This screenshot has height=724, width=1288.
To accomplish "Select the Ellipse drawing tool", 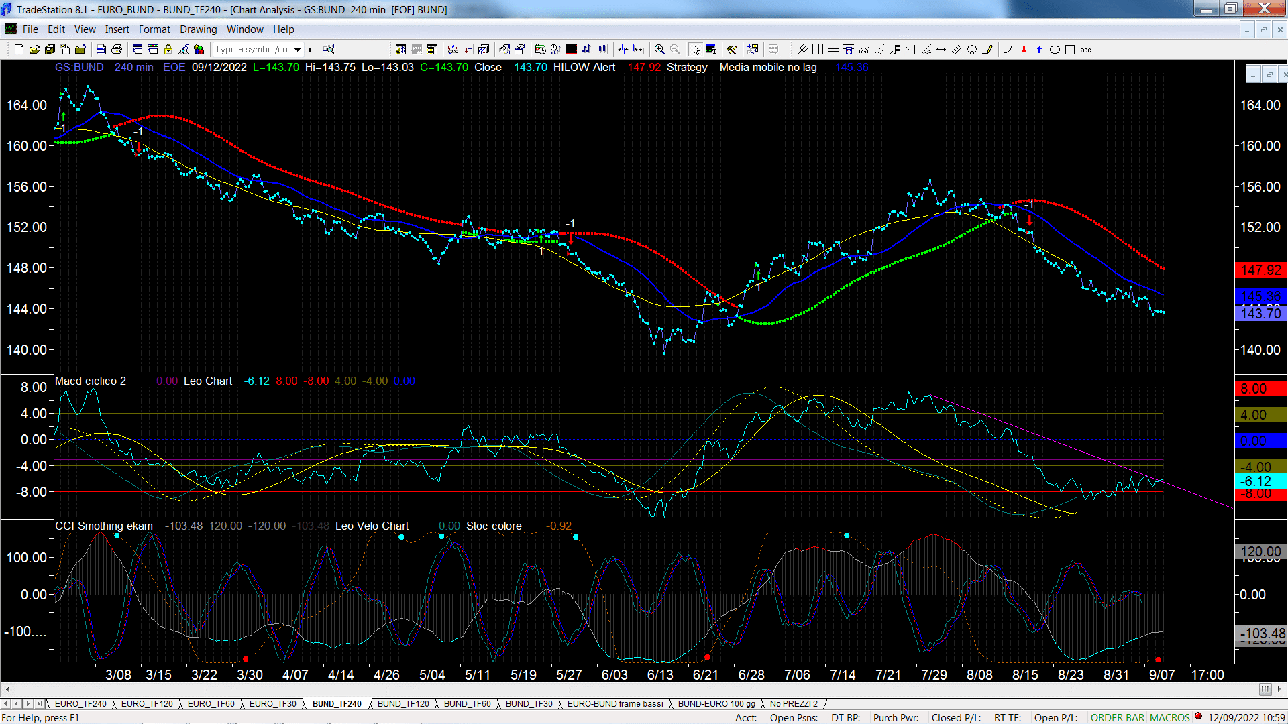I will pyautogui.click(x=1055, y=49).
